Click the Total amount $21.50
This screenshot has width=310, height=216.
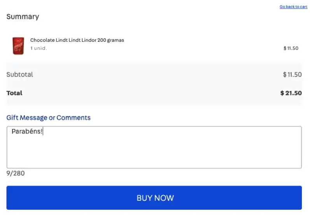coord(291,93)
